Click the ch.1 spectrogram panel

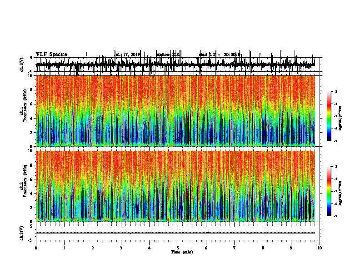(x=175, y=111)
